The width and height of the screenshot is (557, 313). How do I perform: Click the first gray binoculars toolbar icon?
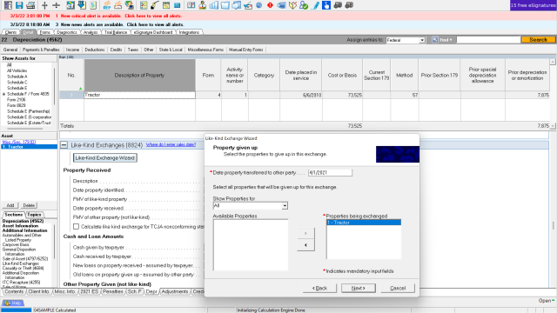pyautogui.click(x=338, y=5)
